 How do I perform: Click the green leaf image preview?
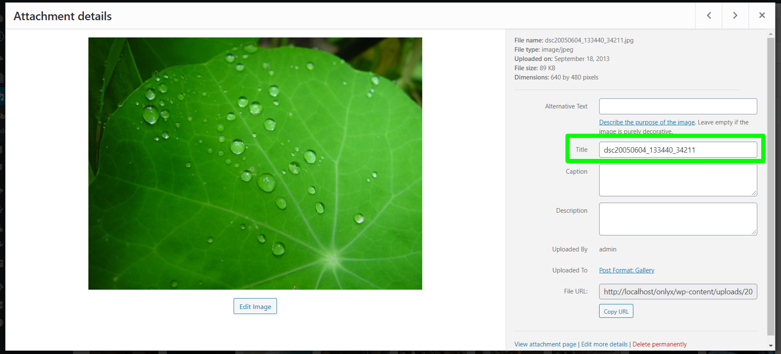[255, 164]
